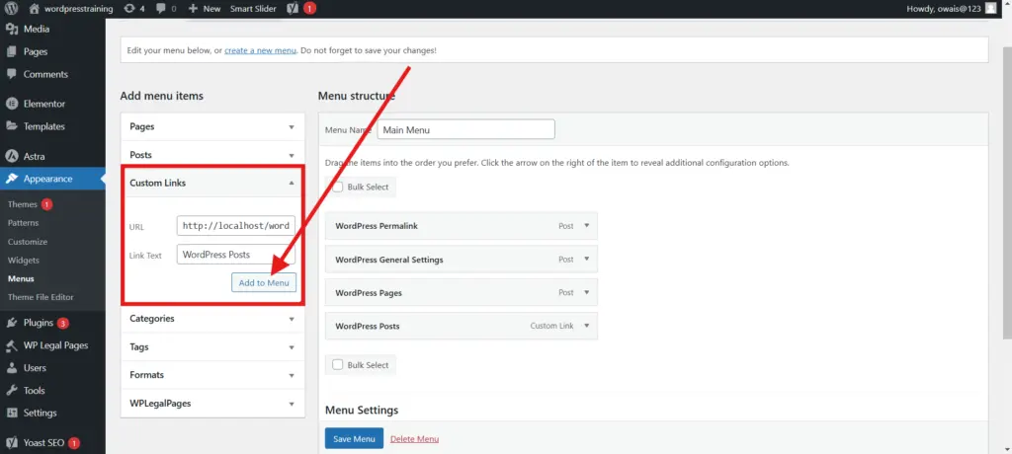The height and width of the screenshot is (454, 1012).
Task: Click into the Menu Name field
Action: click(466, 129)
